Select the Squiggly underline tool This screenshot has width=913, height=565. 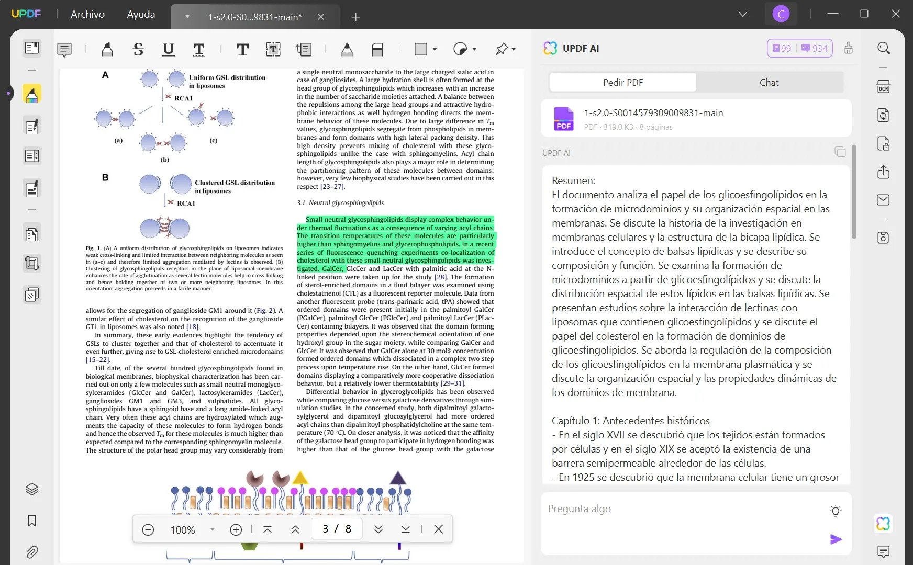[x=199, y=50]
